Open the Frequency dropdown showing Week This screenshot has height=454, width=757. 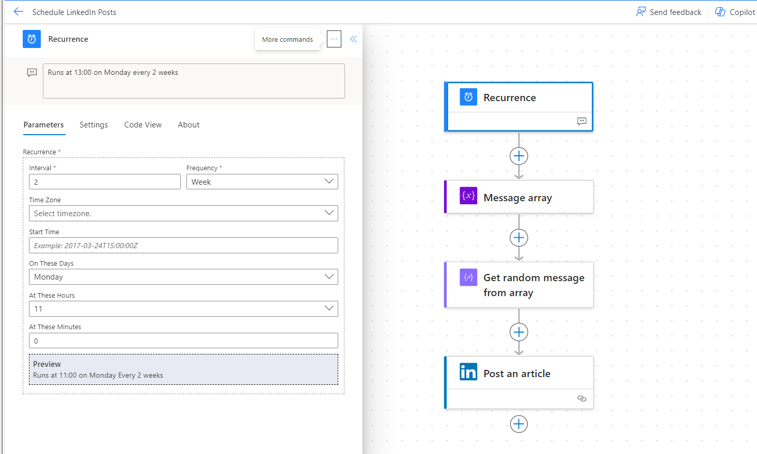coord(262,182)
